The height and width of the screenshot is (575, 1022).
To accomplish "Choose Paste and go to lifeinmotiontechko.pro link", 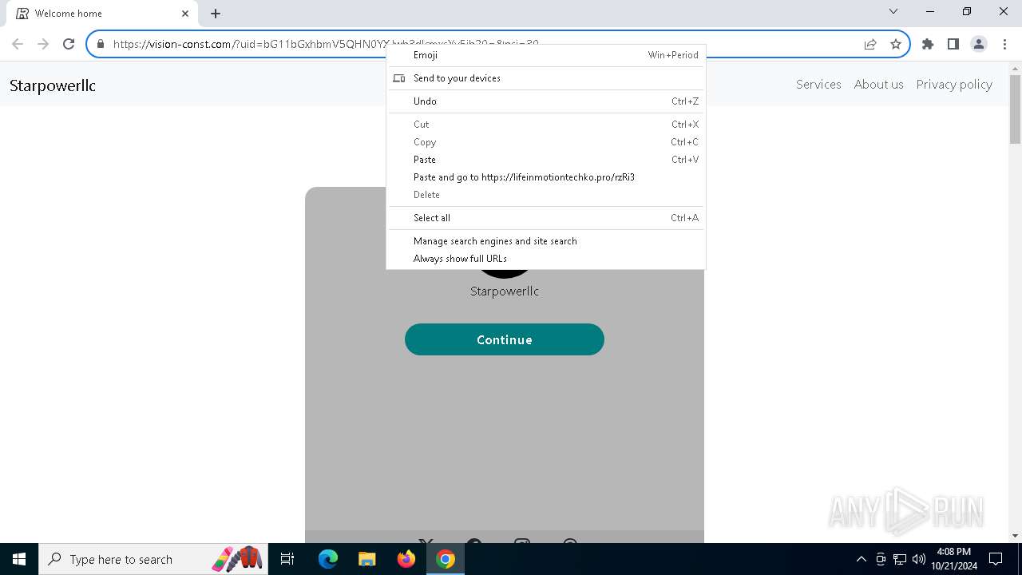I will pos(546,177).
